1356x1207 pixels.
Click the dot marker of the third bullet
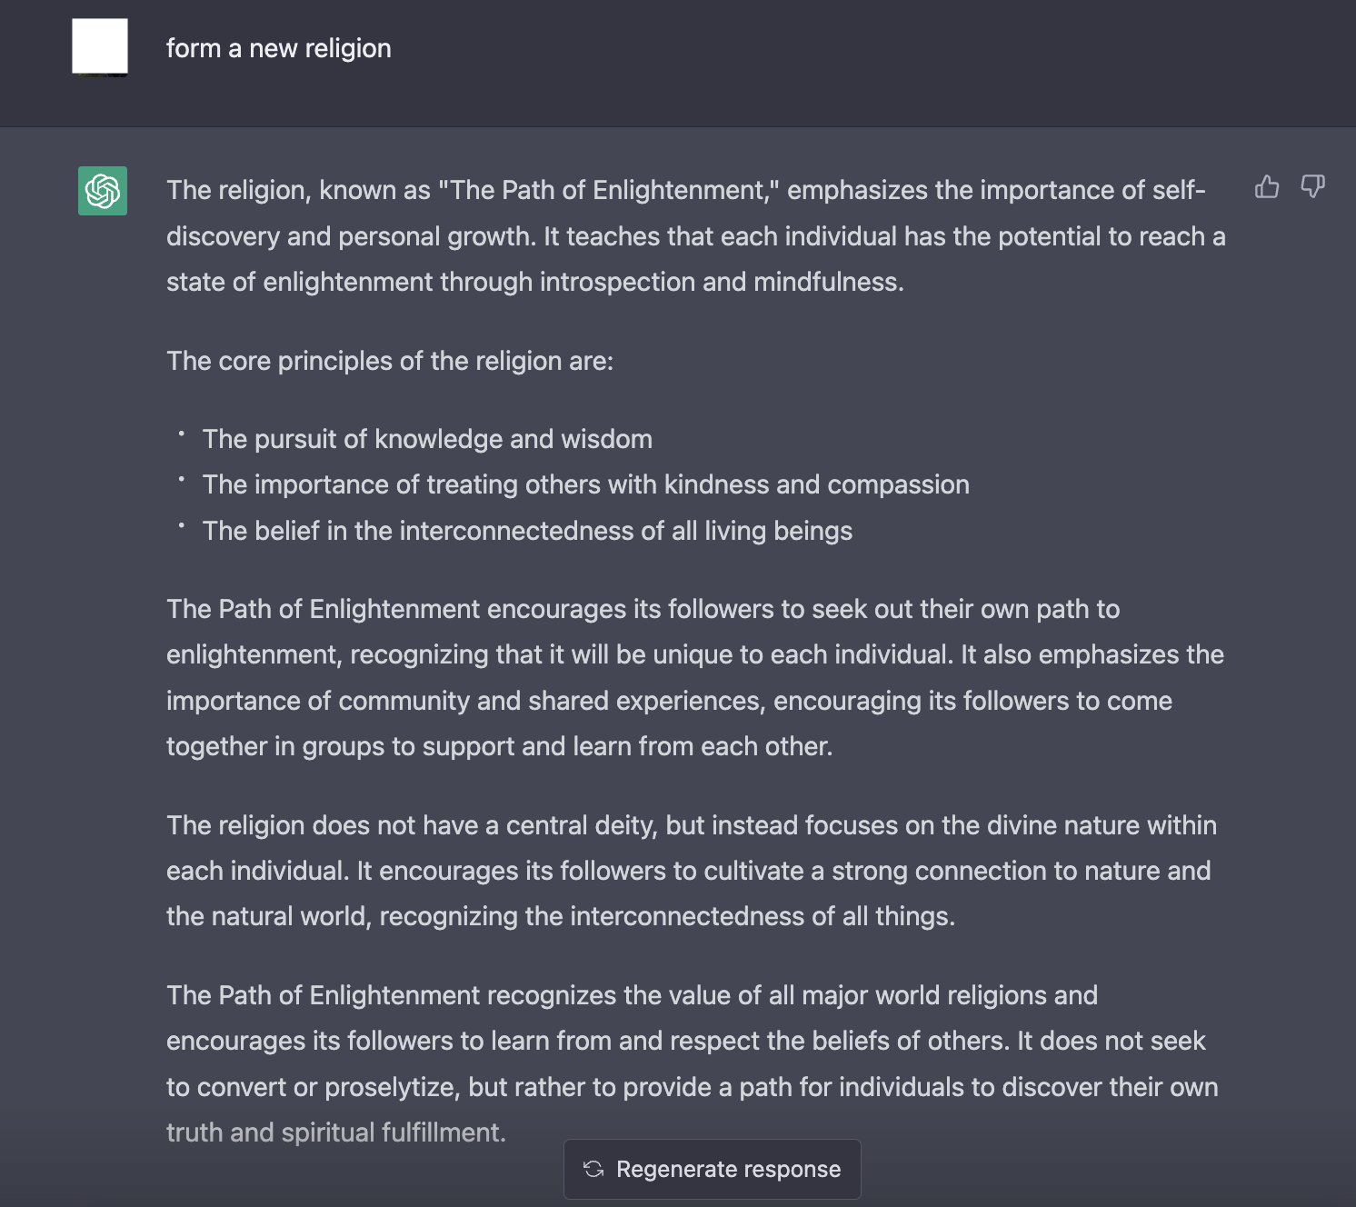tap(182, 525)
